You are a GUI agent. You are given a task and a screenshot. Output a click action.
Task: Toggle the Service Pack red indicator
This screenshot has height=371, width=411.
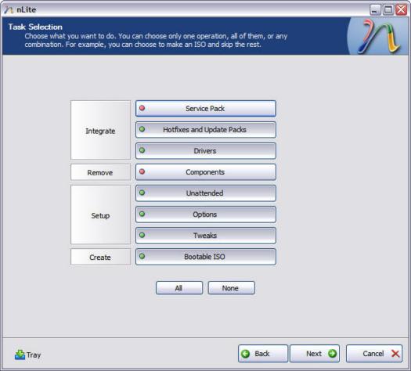[x=142, y=108]
